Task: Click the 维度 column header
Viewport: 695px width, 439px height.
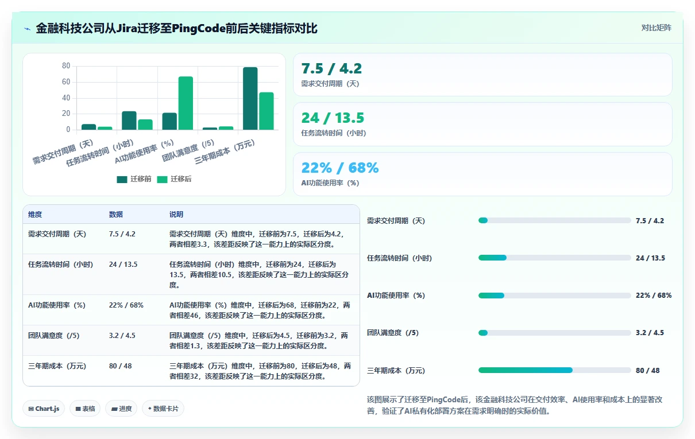Action: click(35, 215)
